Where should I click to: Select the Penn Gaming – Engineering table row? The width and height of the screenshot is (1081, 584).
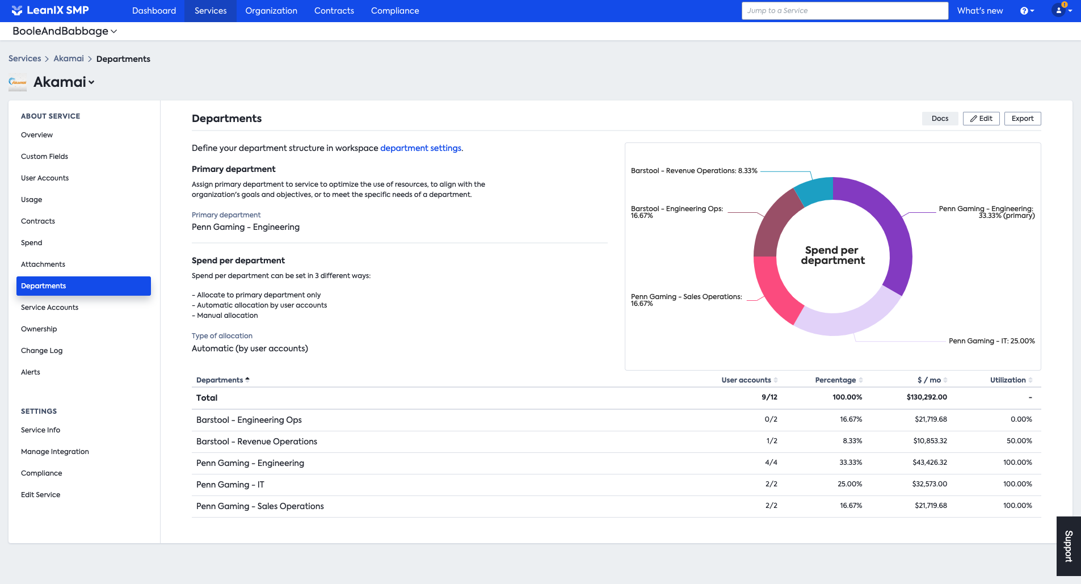(616, 463)
